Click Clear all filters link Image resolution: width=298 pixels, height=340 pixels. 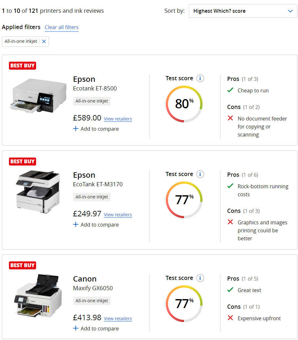tap(62, 27)
